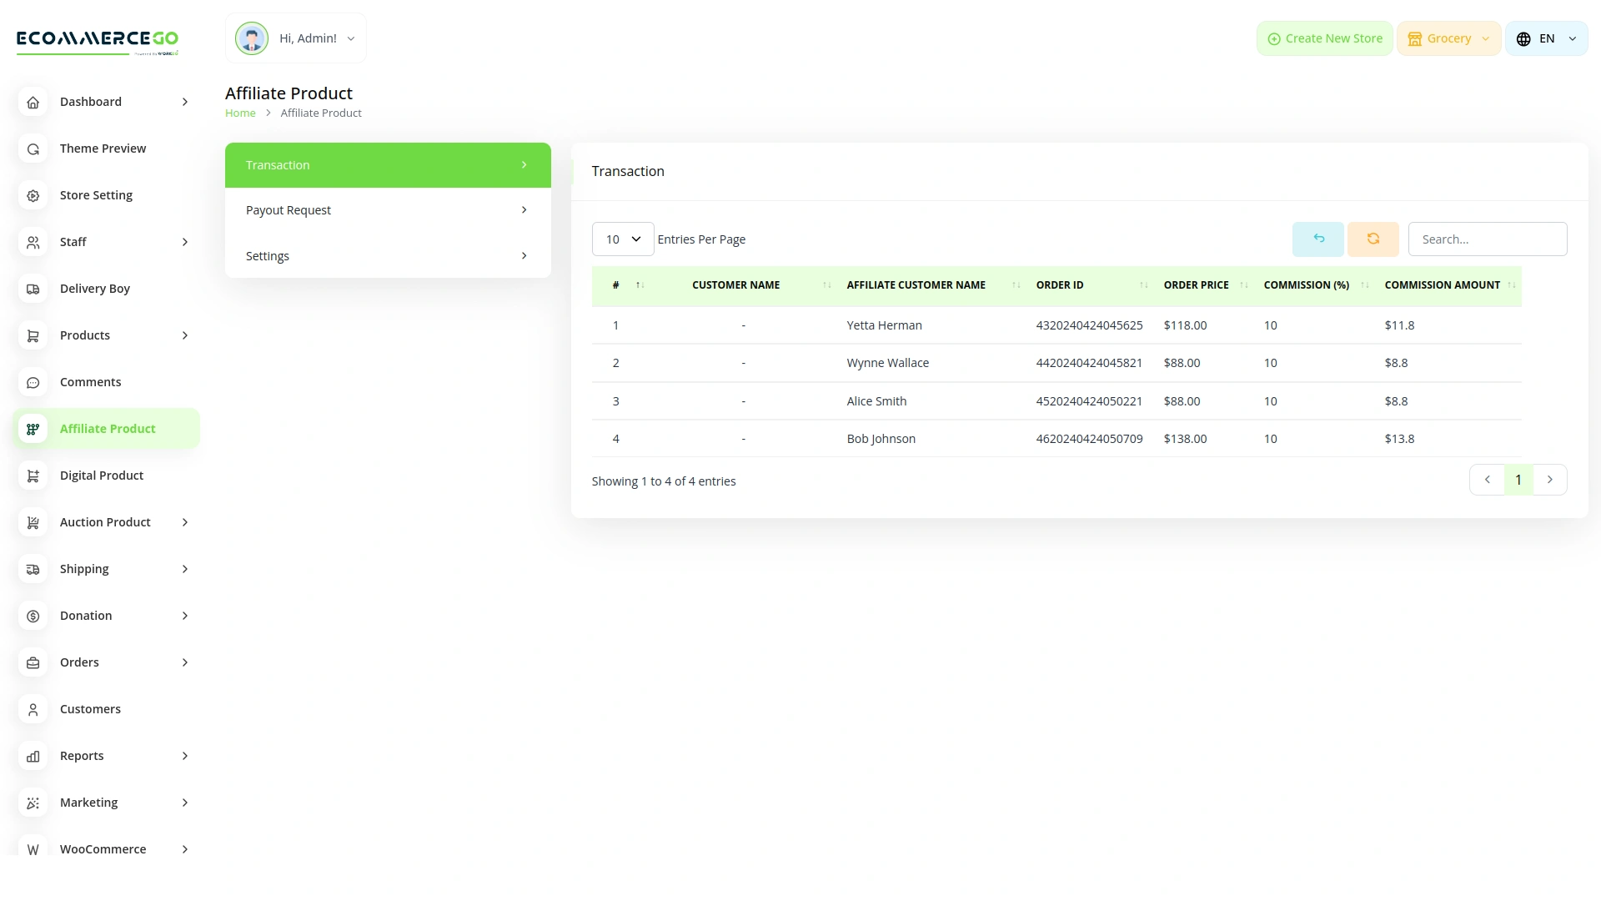1601x901 pixels.
Task: Click the orange refresh icon above the table
Action: (x=1373, y=239)
